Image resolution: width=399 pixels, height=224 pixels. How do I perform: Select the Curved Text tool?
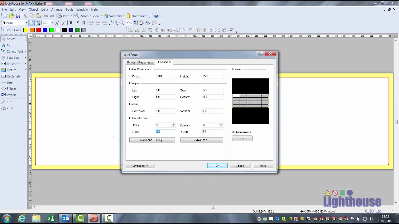click(12, 51)
